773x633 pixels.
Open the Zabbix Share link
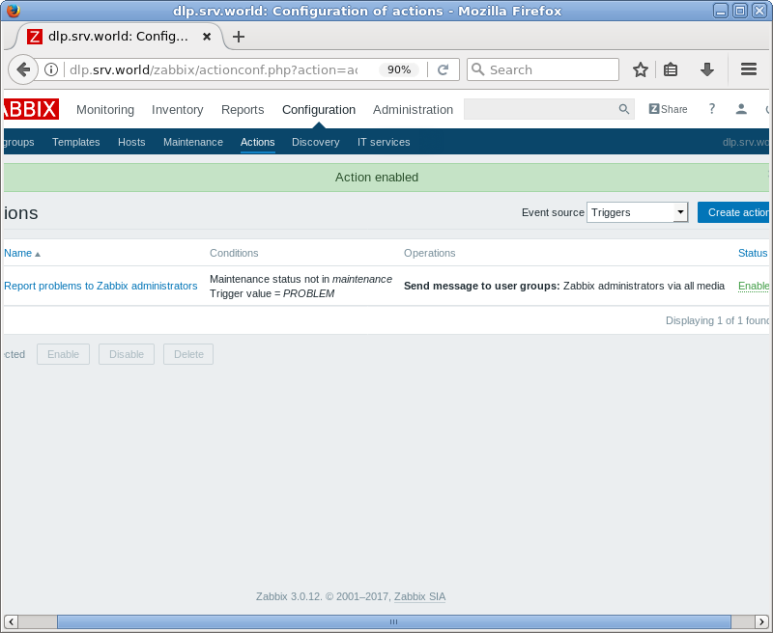point(668,109)
